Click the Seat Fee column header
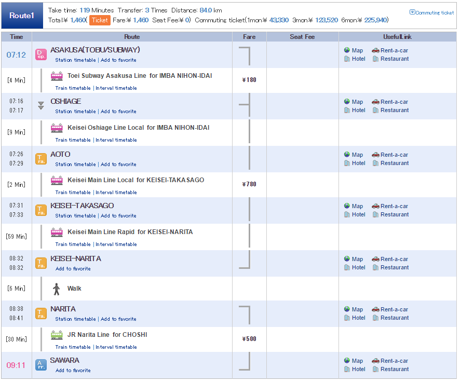 (x=302, y=37)
